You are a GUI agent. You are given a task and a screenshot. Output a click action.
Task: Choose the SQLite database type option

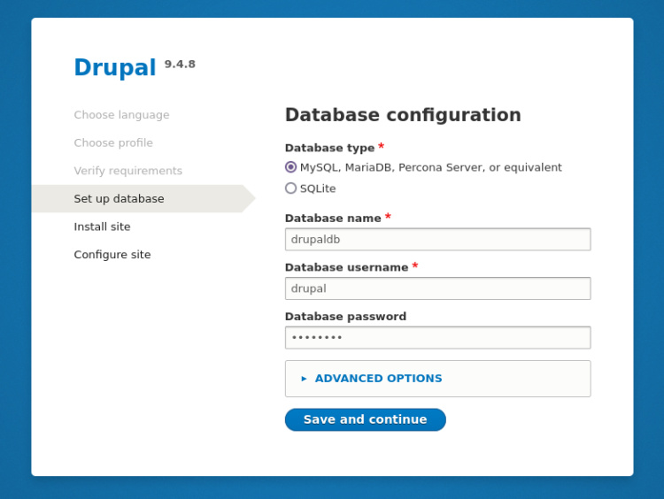pyautogui.click(x=290, y=188)
